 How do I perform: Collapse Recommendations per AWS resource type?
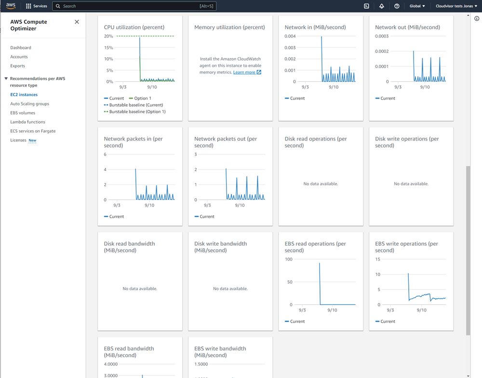pyautogui.click(x=6, y=78)
